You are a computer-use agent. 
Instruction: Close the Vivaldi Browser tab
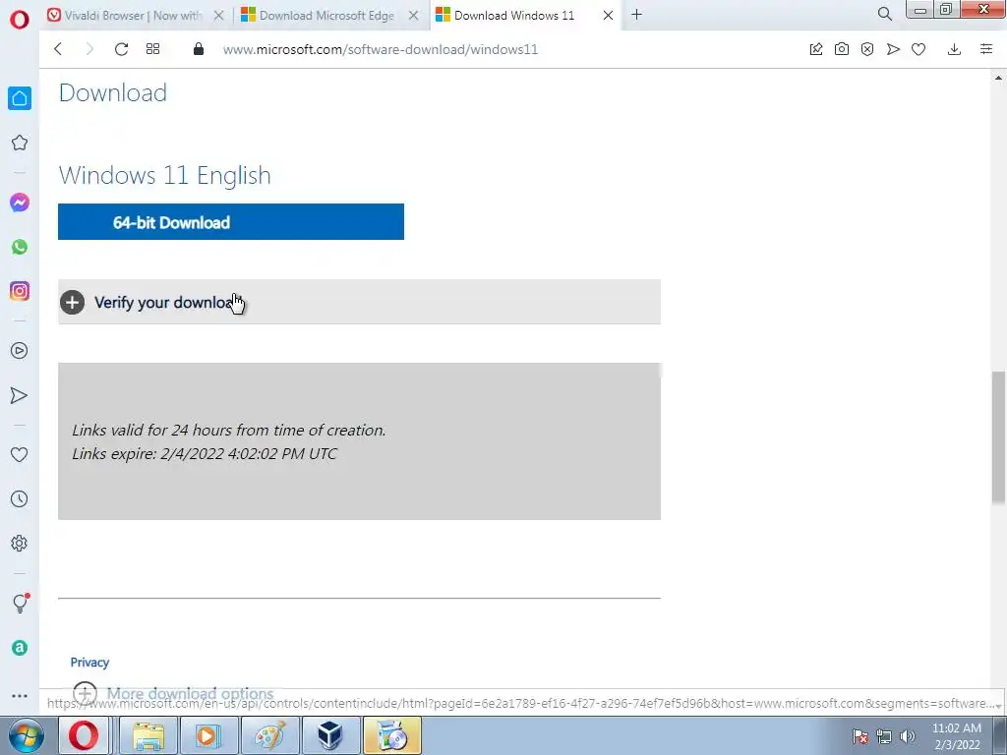[218, 16]
